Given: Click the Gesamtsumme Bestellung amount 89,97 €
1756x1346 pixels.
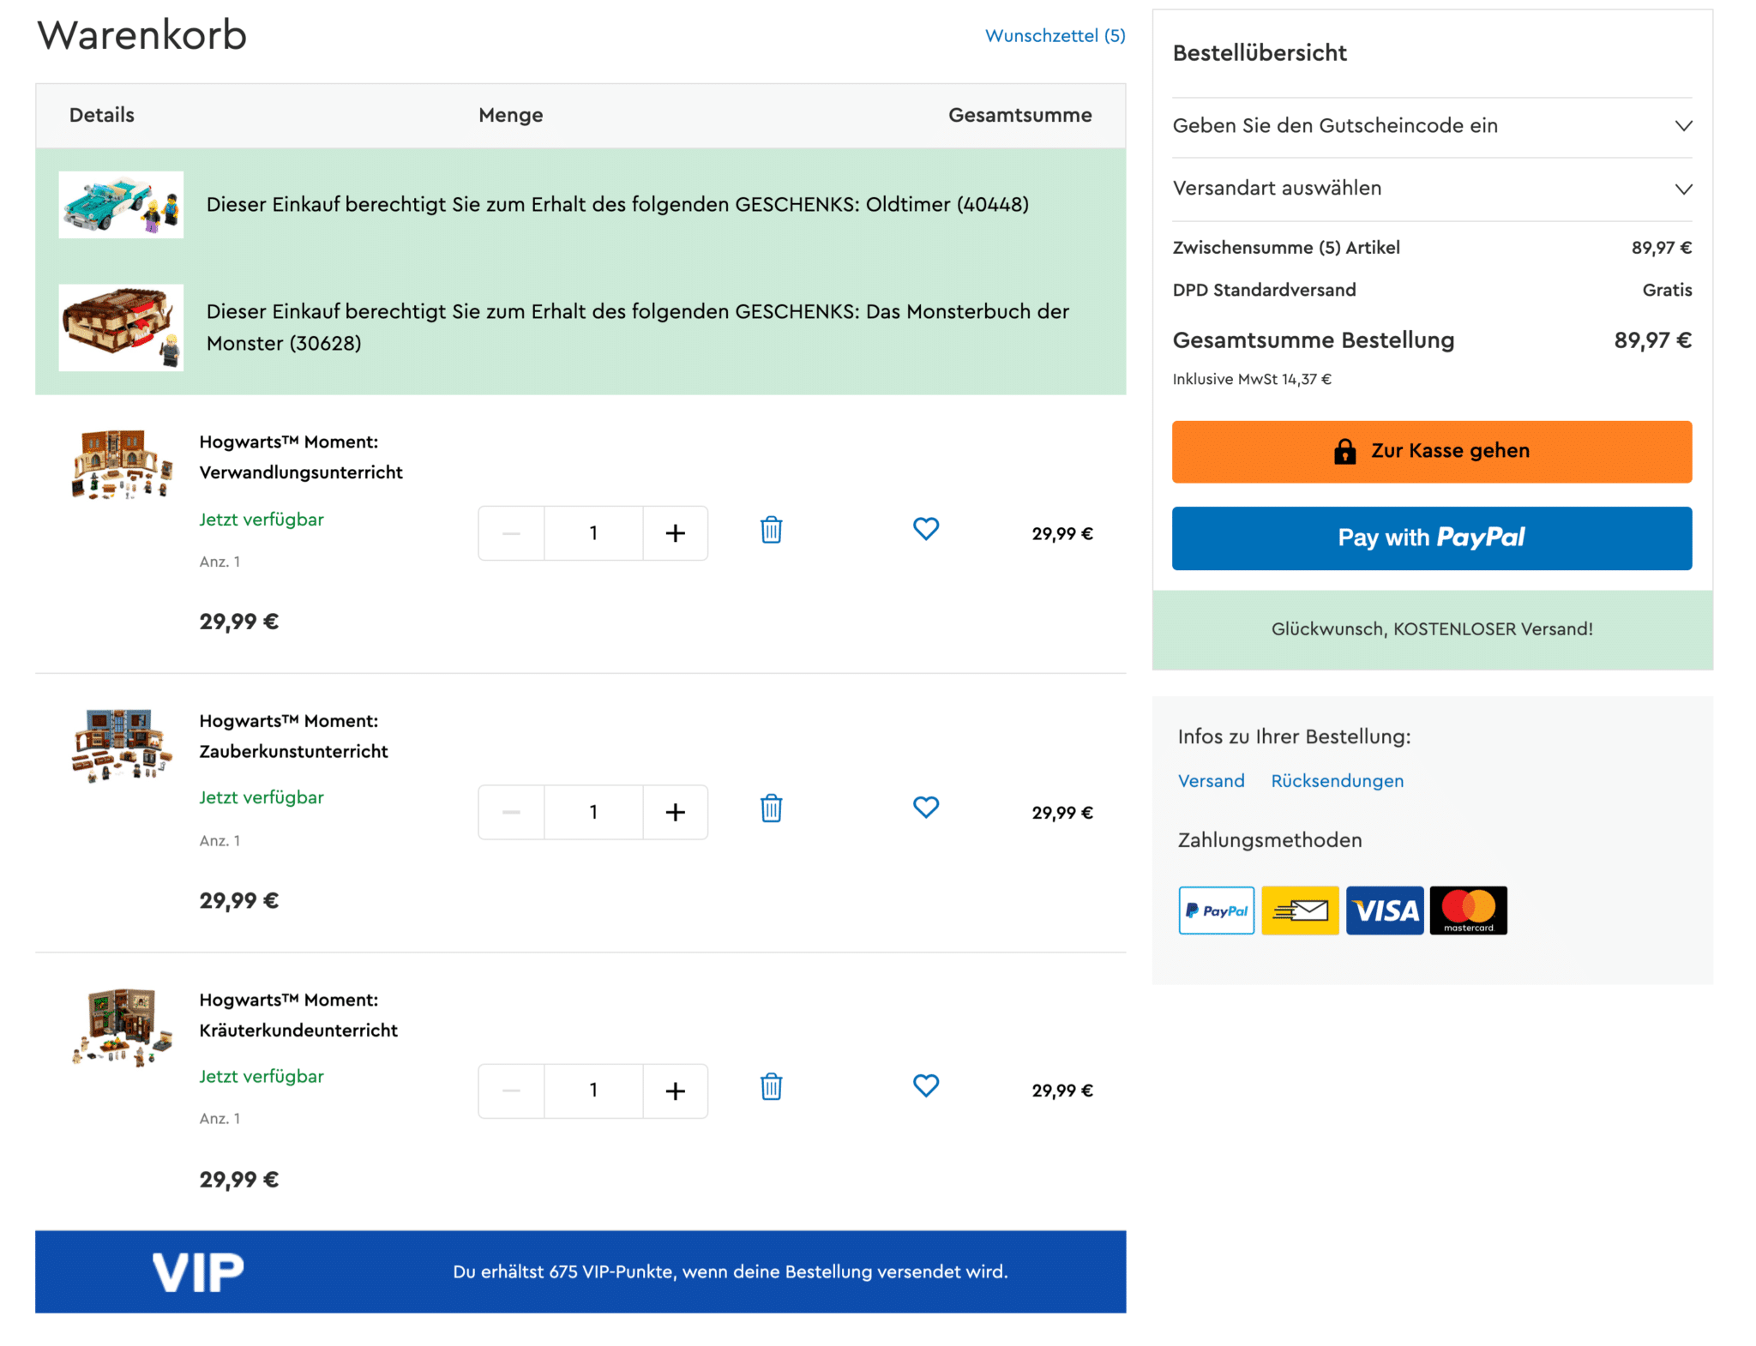Looking at the screenshot, I should click(x=1652, y=340).
